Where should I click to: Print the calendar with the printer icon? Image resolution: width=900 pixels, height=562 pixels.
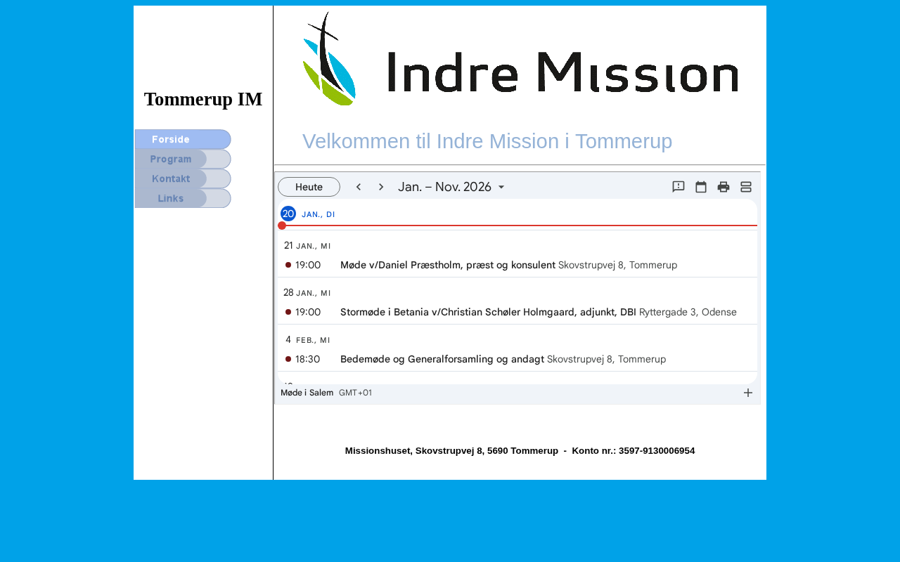click(724, 187)
